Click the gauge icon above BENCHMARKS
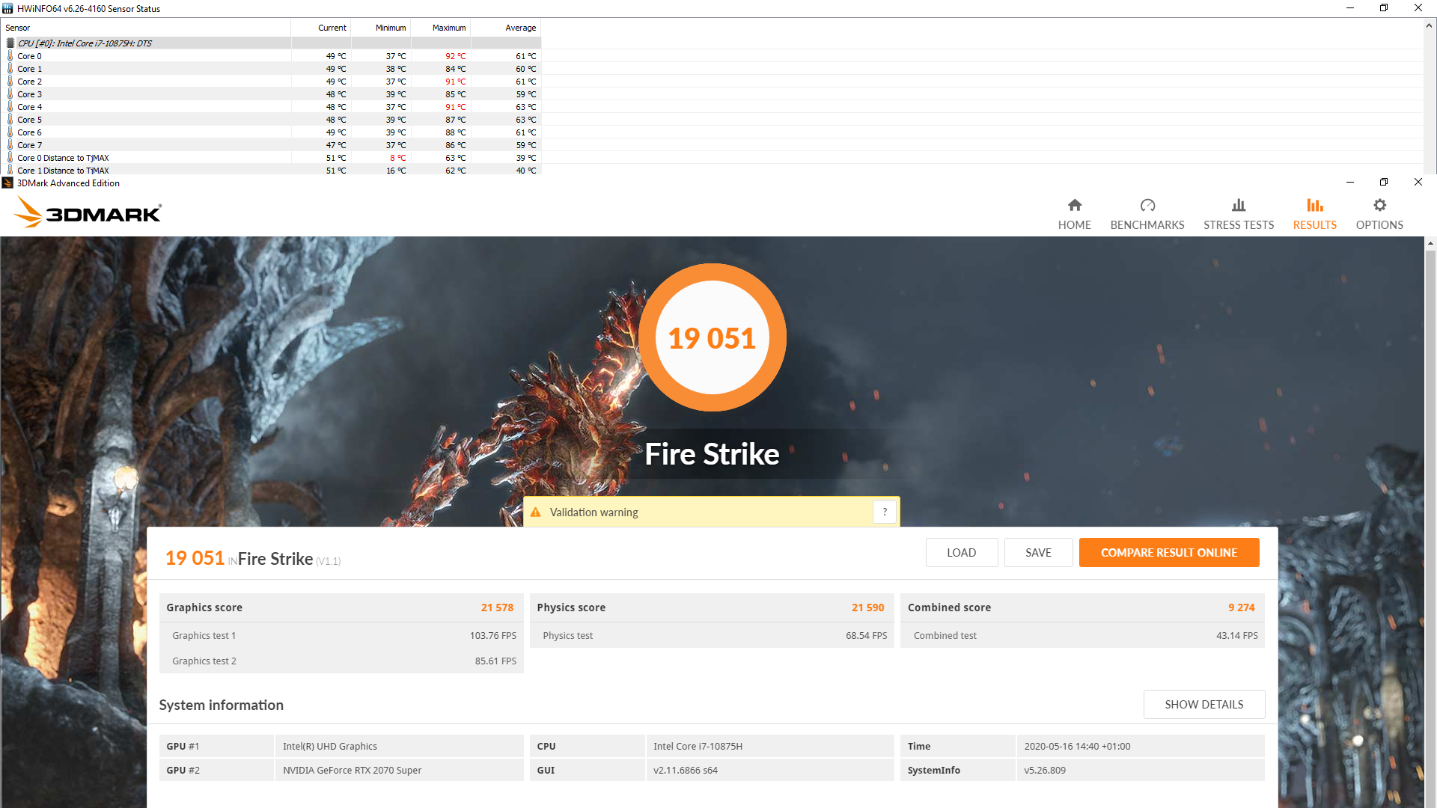This screenshot has width=1437, height=808. (x=1147, y=205)
